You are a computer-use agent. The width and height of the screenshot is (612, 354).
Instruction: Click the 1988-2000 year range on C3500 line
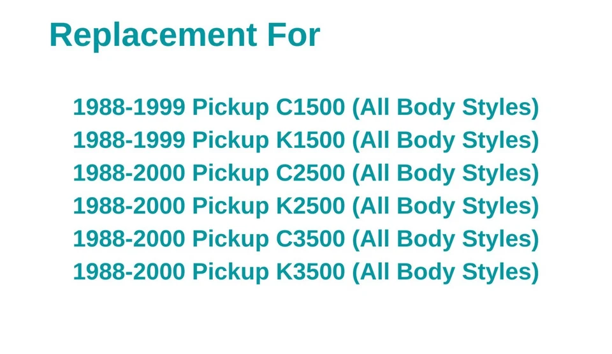[128, 239]
